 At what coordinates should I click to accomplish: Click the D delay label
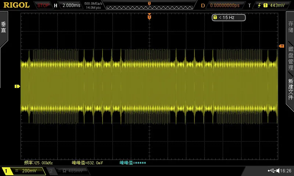coord(203,5)
